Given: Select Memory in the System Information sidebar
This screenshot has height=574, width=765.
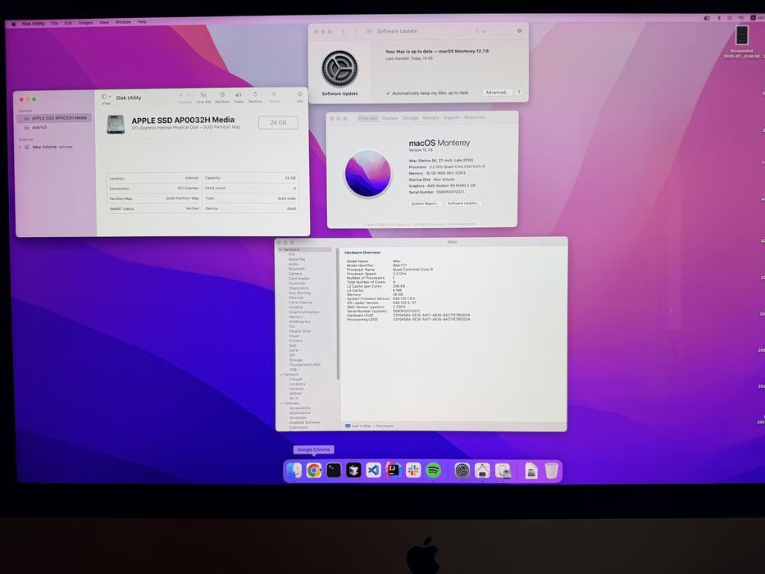Looking at the screenshot, I should [x=296, y=317].
